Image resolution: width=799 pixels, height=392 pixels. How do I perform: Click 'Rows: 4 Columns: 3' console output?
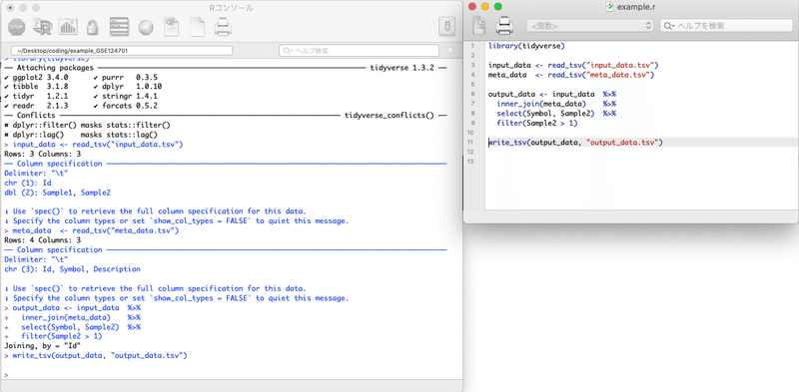tap(42, 240)
